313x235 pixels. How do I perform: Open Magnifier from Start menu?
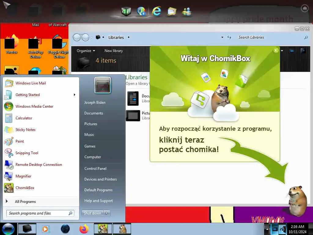(41, 176)
